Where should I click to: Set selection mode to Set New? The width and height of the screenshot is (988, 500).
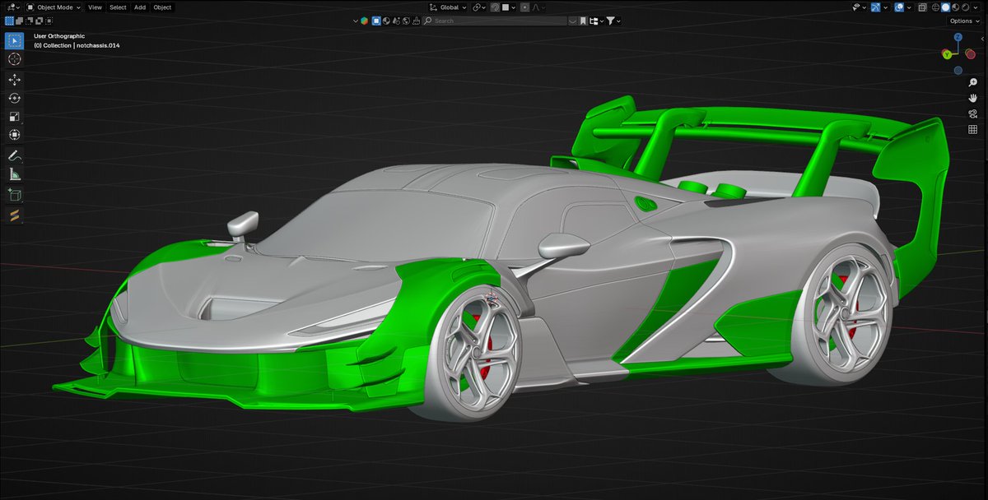(x=9, y=21)
